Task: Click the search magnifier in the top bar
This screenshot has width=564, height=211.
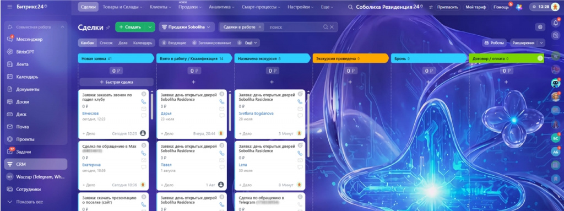Action: (350, 7)
